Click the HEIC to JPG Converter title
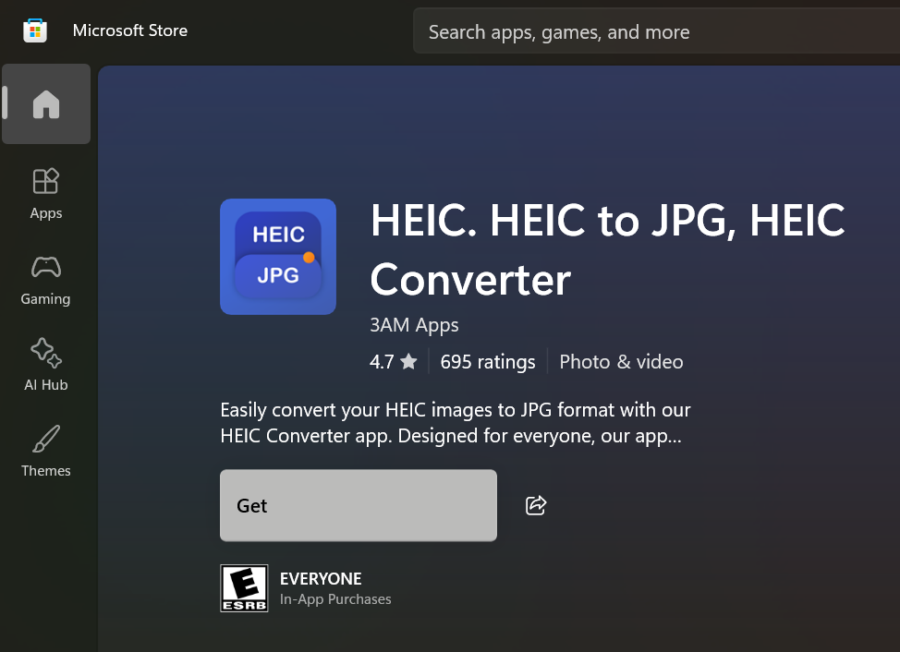Viewport: 900px width, 652px height. click(607, 249)
